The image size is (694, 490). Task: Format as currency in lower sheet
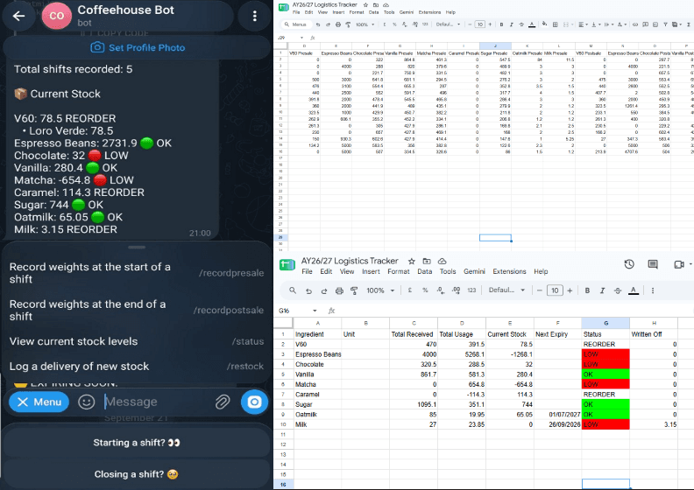point(410,290)
